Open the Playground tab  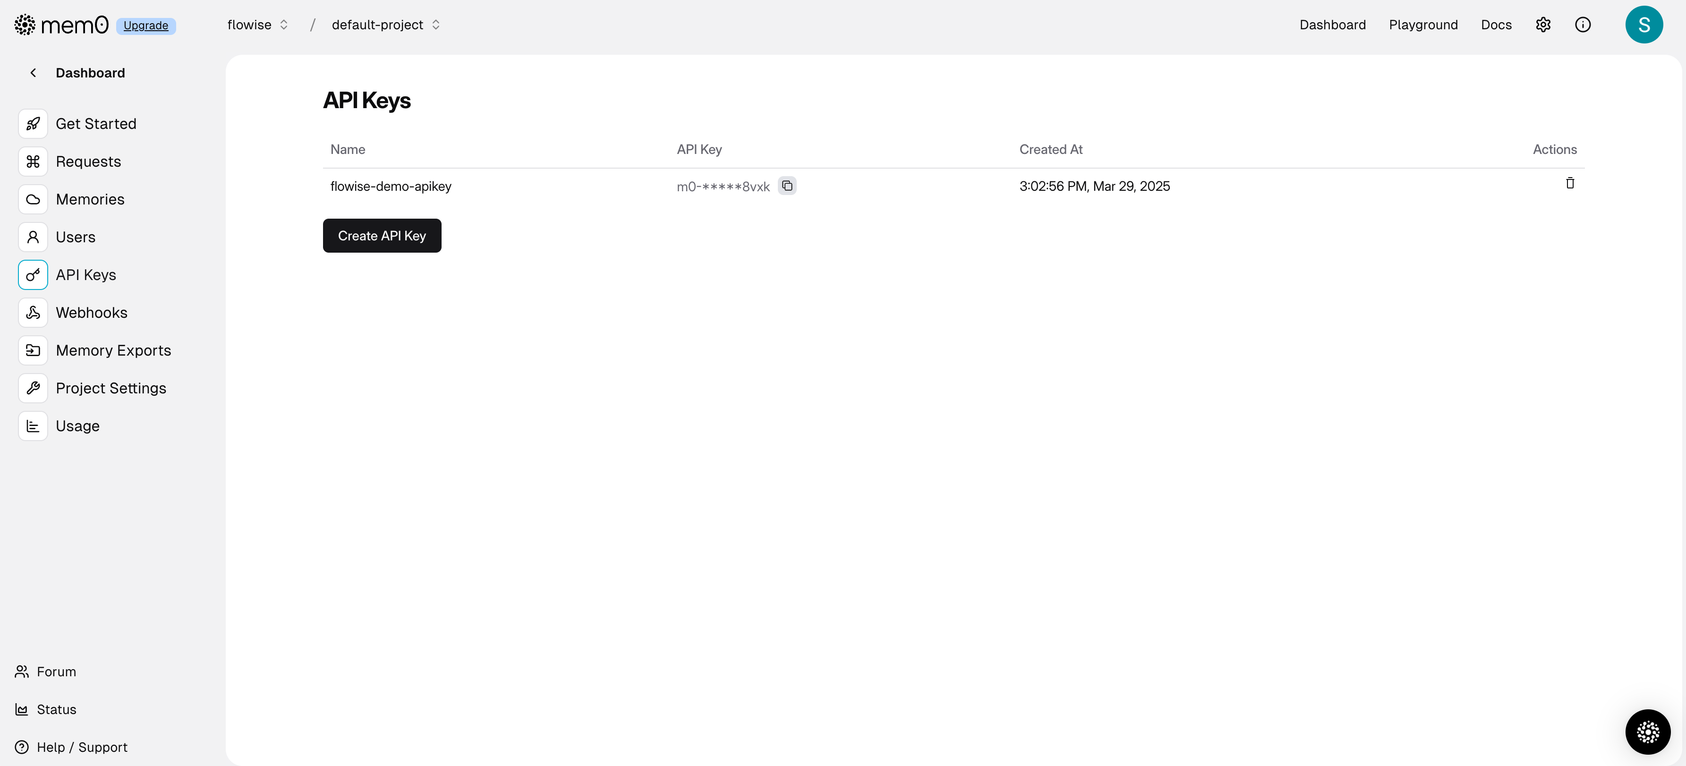(x=1423, y=25)
